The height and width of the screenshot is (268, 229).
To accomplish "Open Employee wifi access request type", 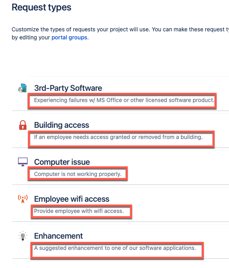I will 72,199.
